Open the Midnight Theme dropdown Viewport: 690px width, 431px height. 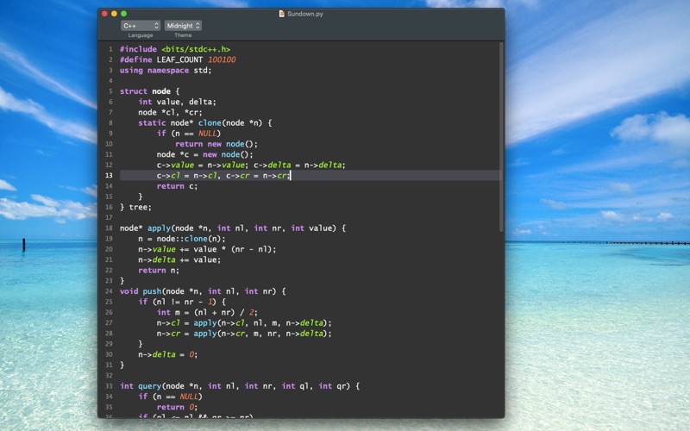[183, 26]
